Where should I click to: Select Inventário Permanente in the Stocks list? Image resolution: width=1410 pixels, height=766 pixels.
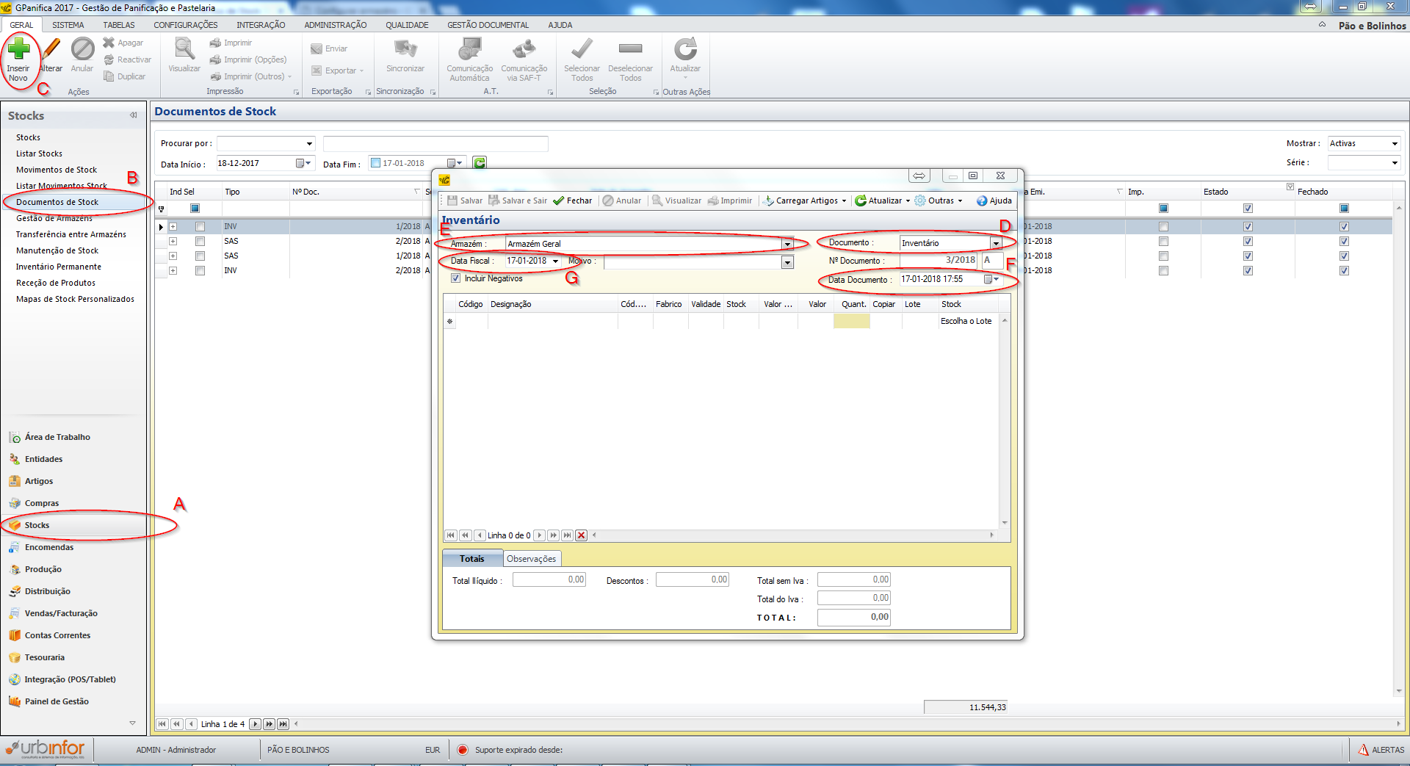click(x=59, y=267)
